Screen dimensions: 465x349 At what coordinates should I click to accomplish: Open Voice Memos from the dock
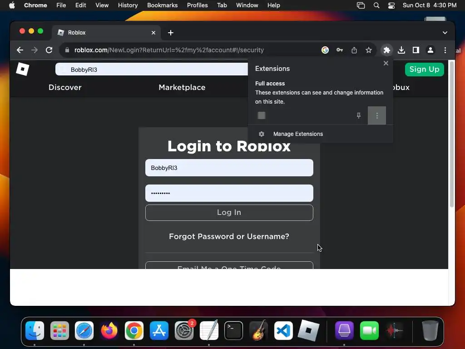(x=394, y=331)
